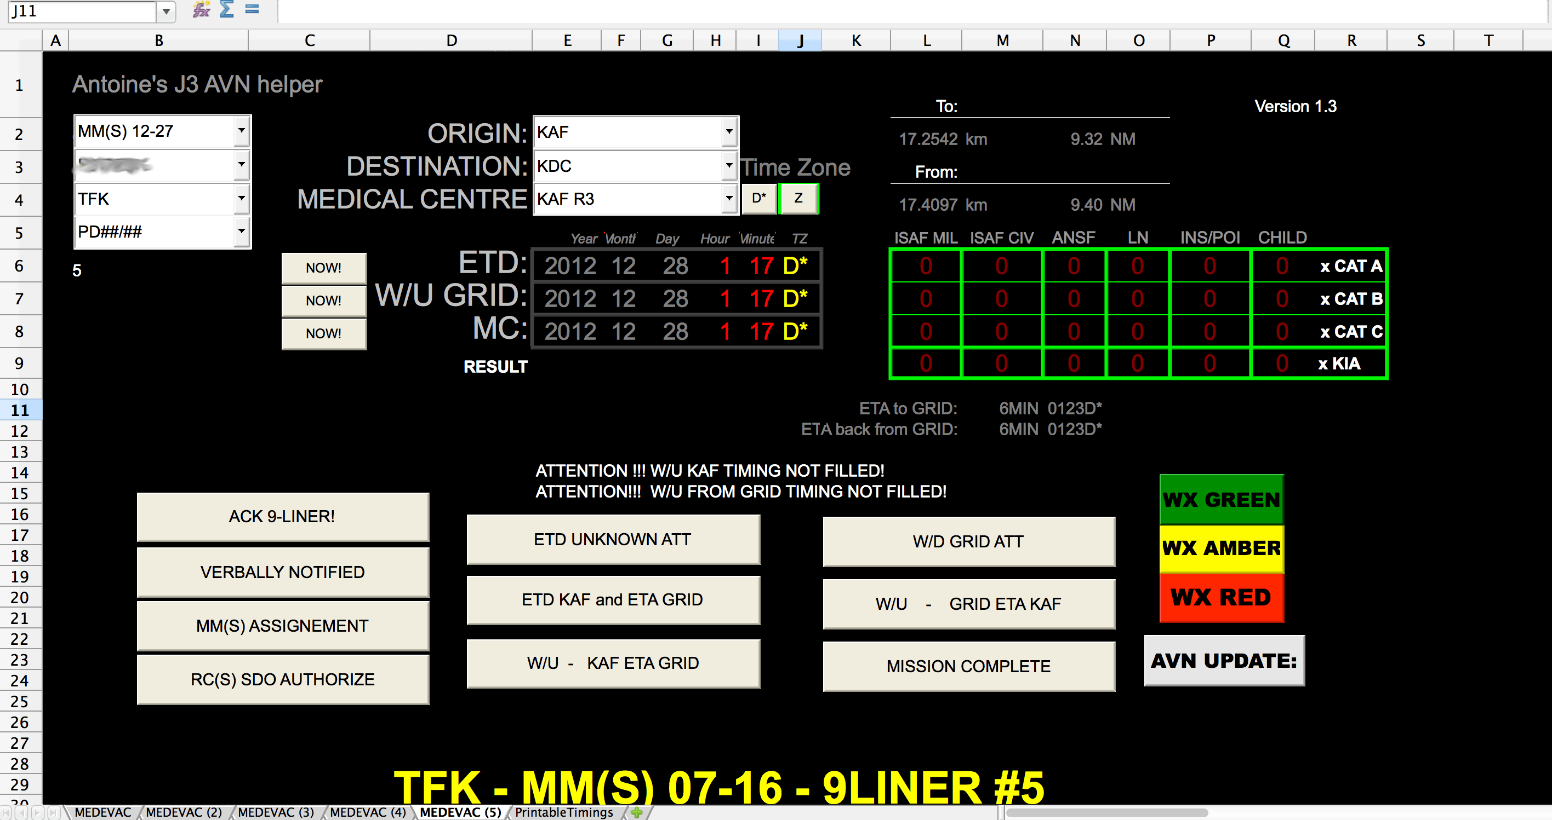Select column J header
This screenshot has width=1552, height=820.
(x=800, y=41)
